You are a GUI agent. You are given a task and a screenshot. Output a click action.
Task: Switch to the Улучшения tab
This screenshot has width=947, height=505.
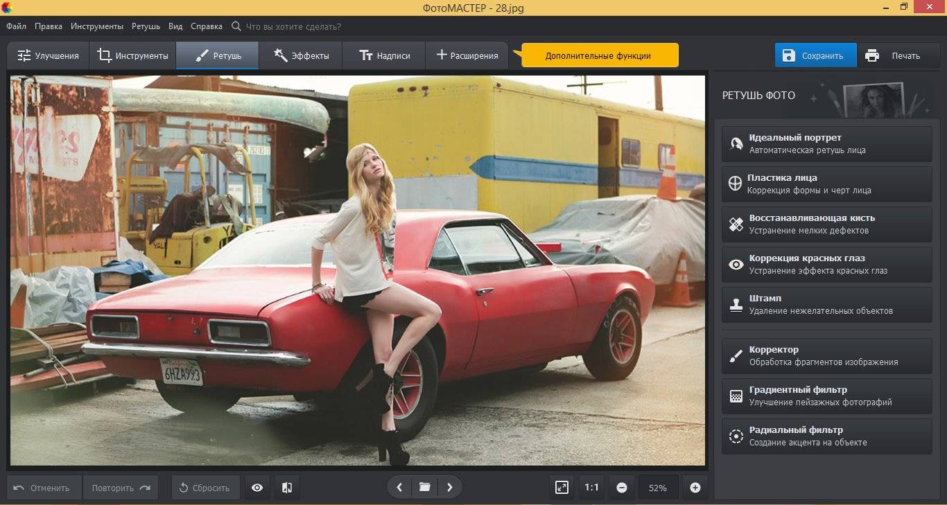tap(48, 55)
